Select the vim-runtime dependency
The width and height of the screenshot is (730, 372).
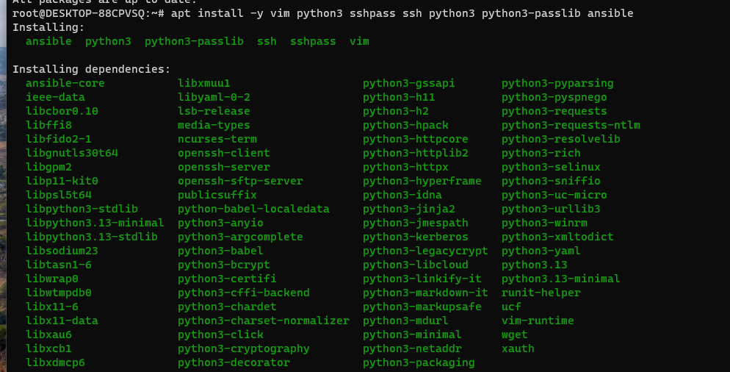click(x=538, y=321)
